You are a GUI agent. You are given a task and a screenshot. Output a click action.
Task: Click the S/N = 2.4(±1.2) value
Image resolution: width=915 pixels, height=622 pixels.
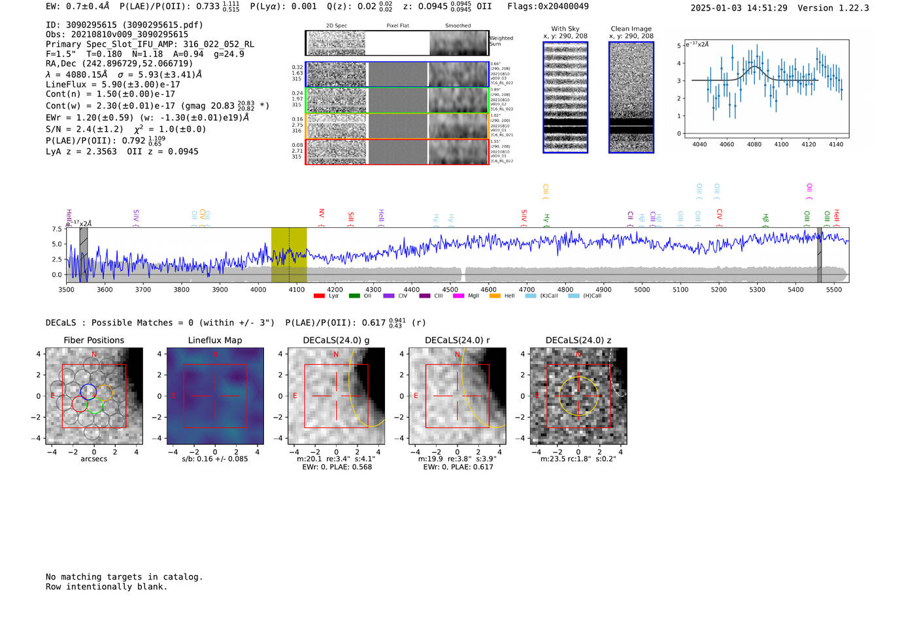tap(84, 129)
